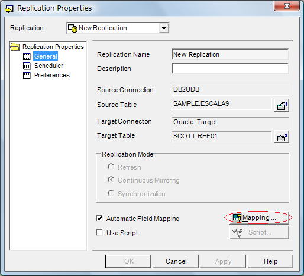The height and width of the screenshot is (276, 304).
Task: Enable the Use Script checkbox
Action: 99,232
